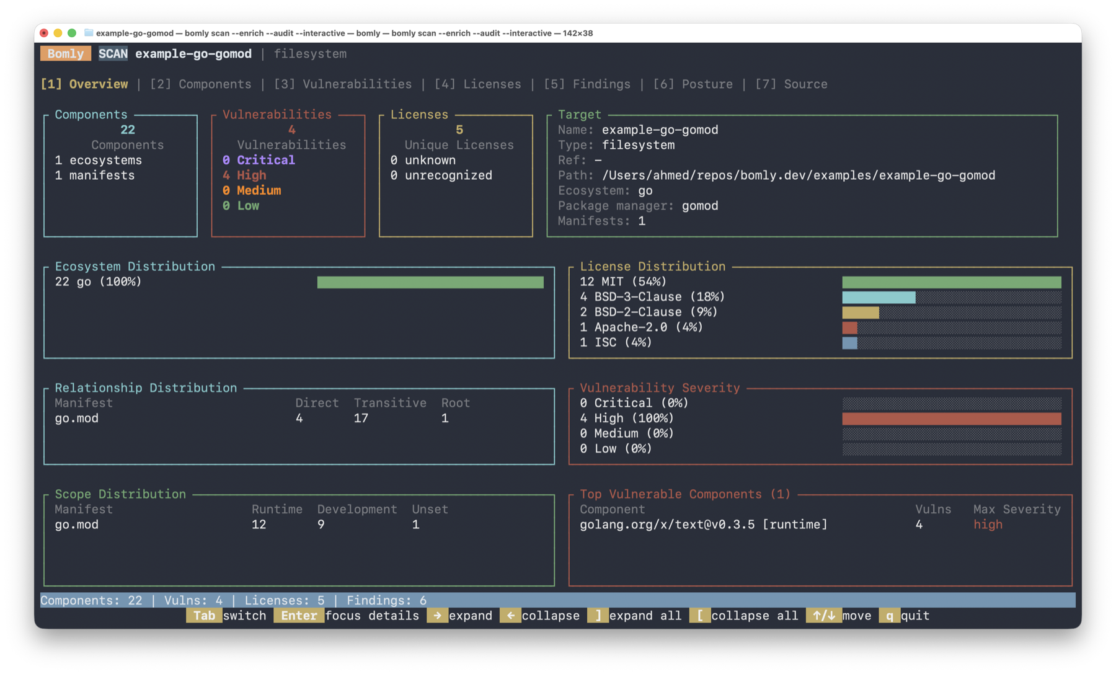Click 'Unique Licenses' count 5

[459, 130]
